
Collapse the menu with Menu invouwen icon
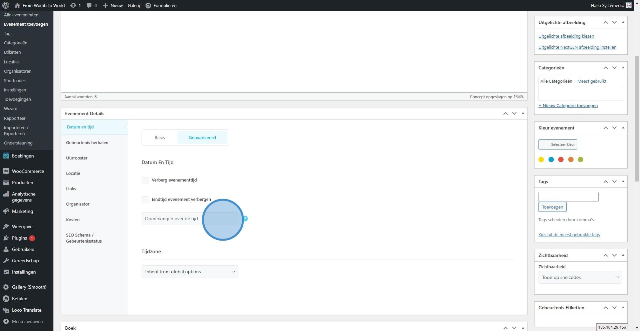6,321
